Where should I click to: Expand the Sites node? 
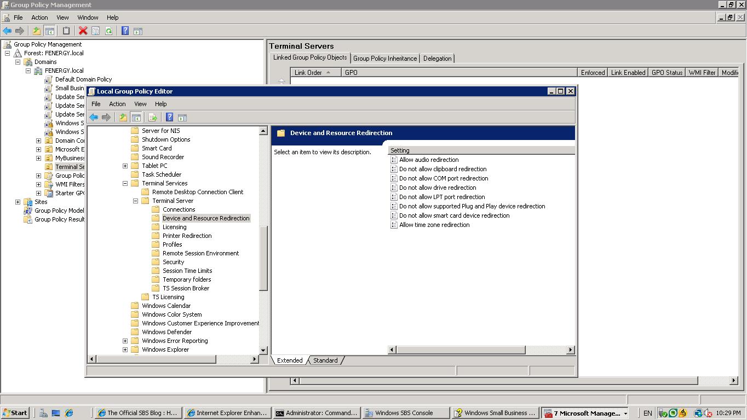click(18, 202)
